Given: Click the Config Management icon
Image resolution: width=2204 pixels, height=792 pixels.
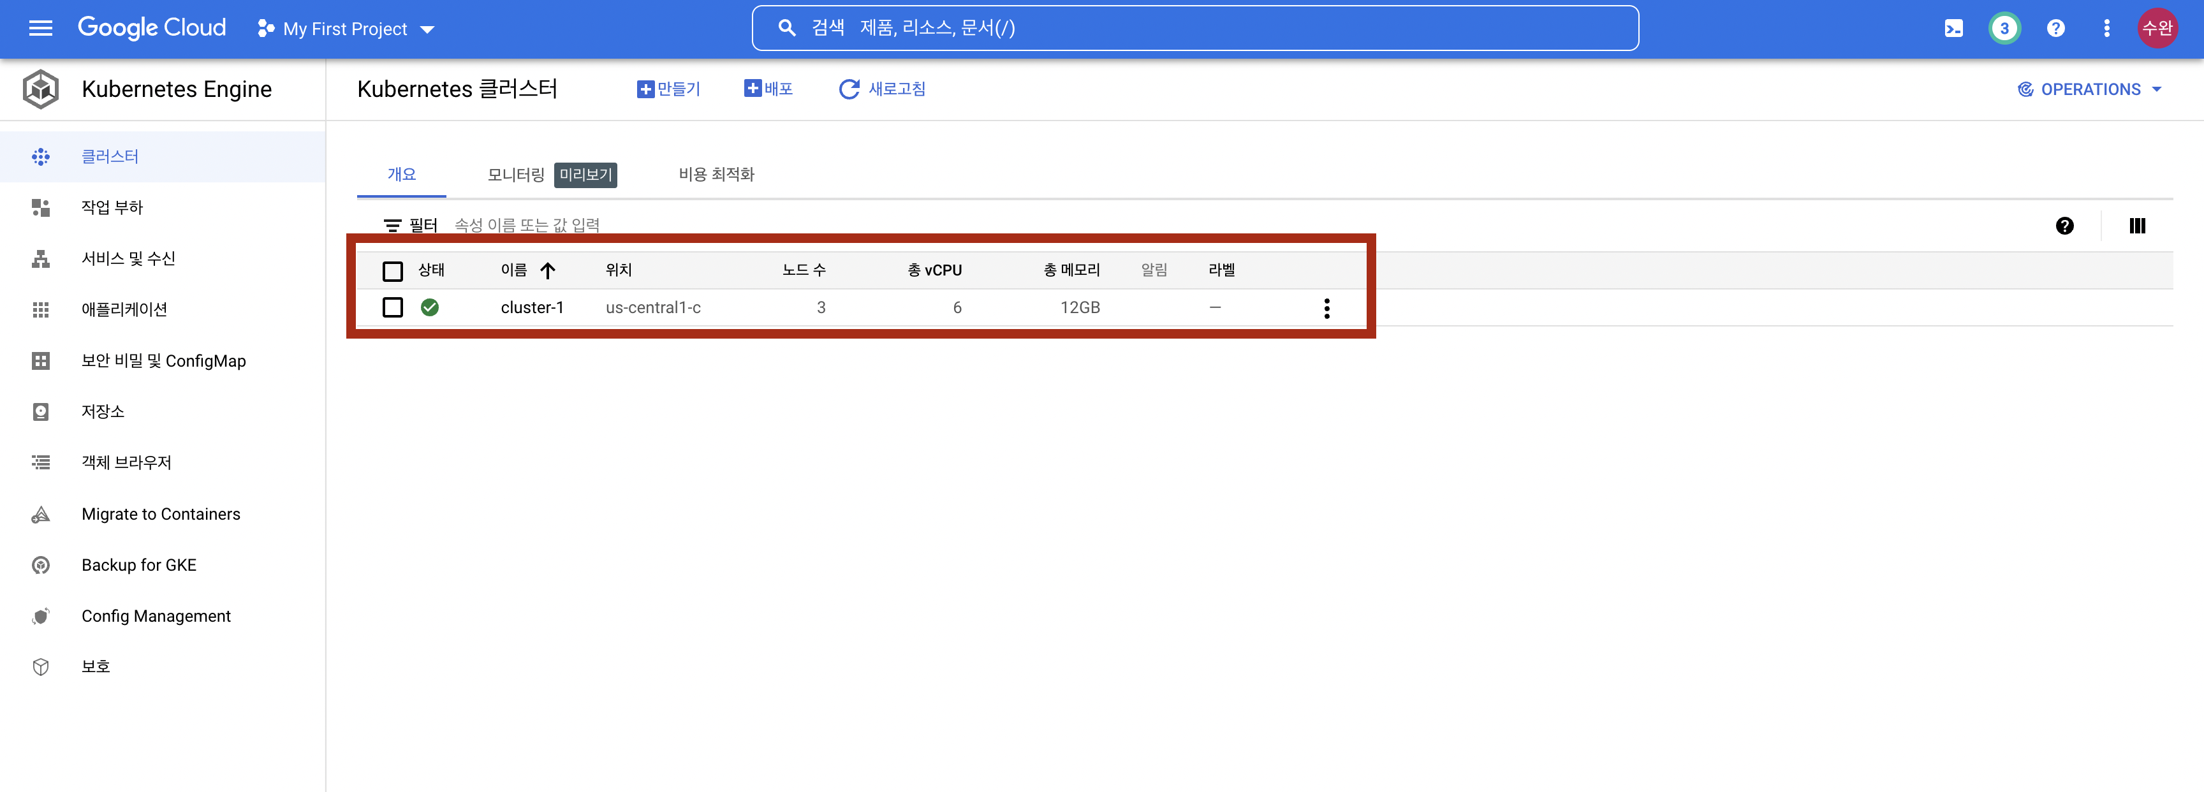Looking at the screenshot, I should pos(40,616).
